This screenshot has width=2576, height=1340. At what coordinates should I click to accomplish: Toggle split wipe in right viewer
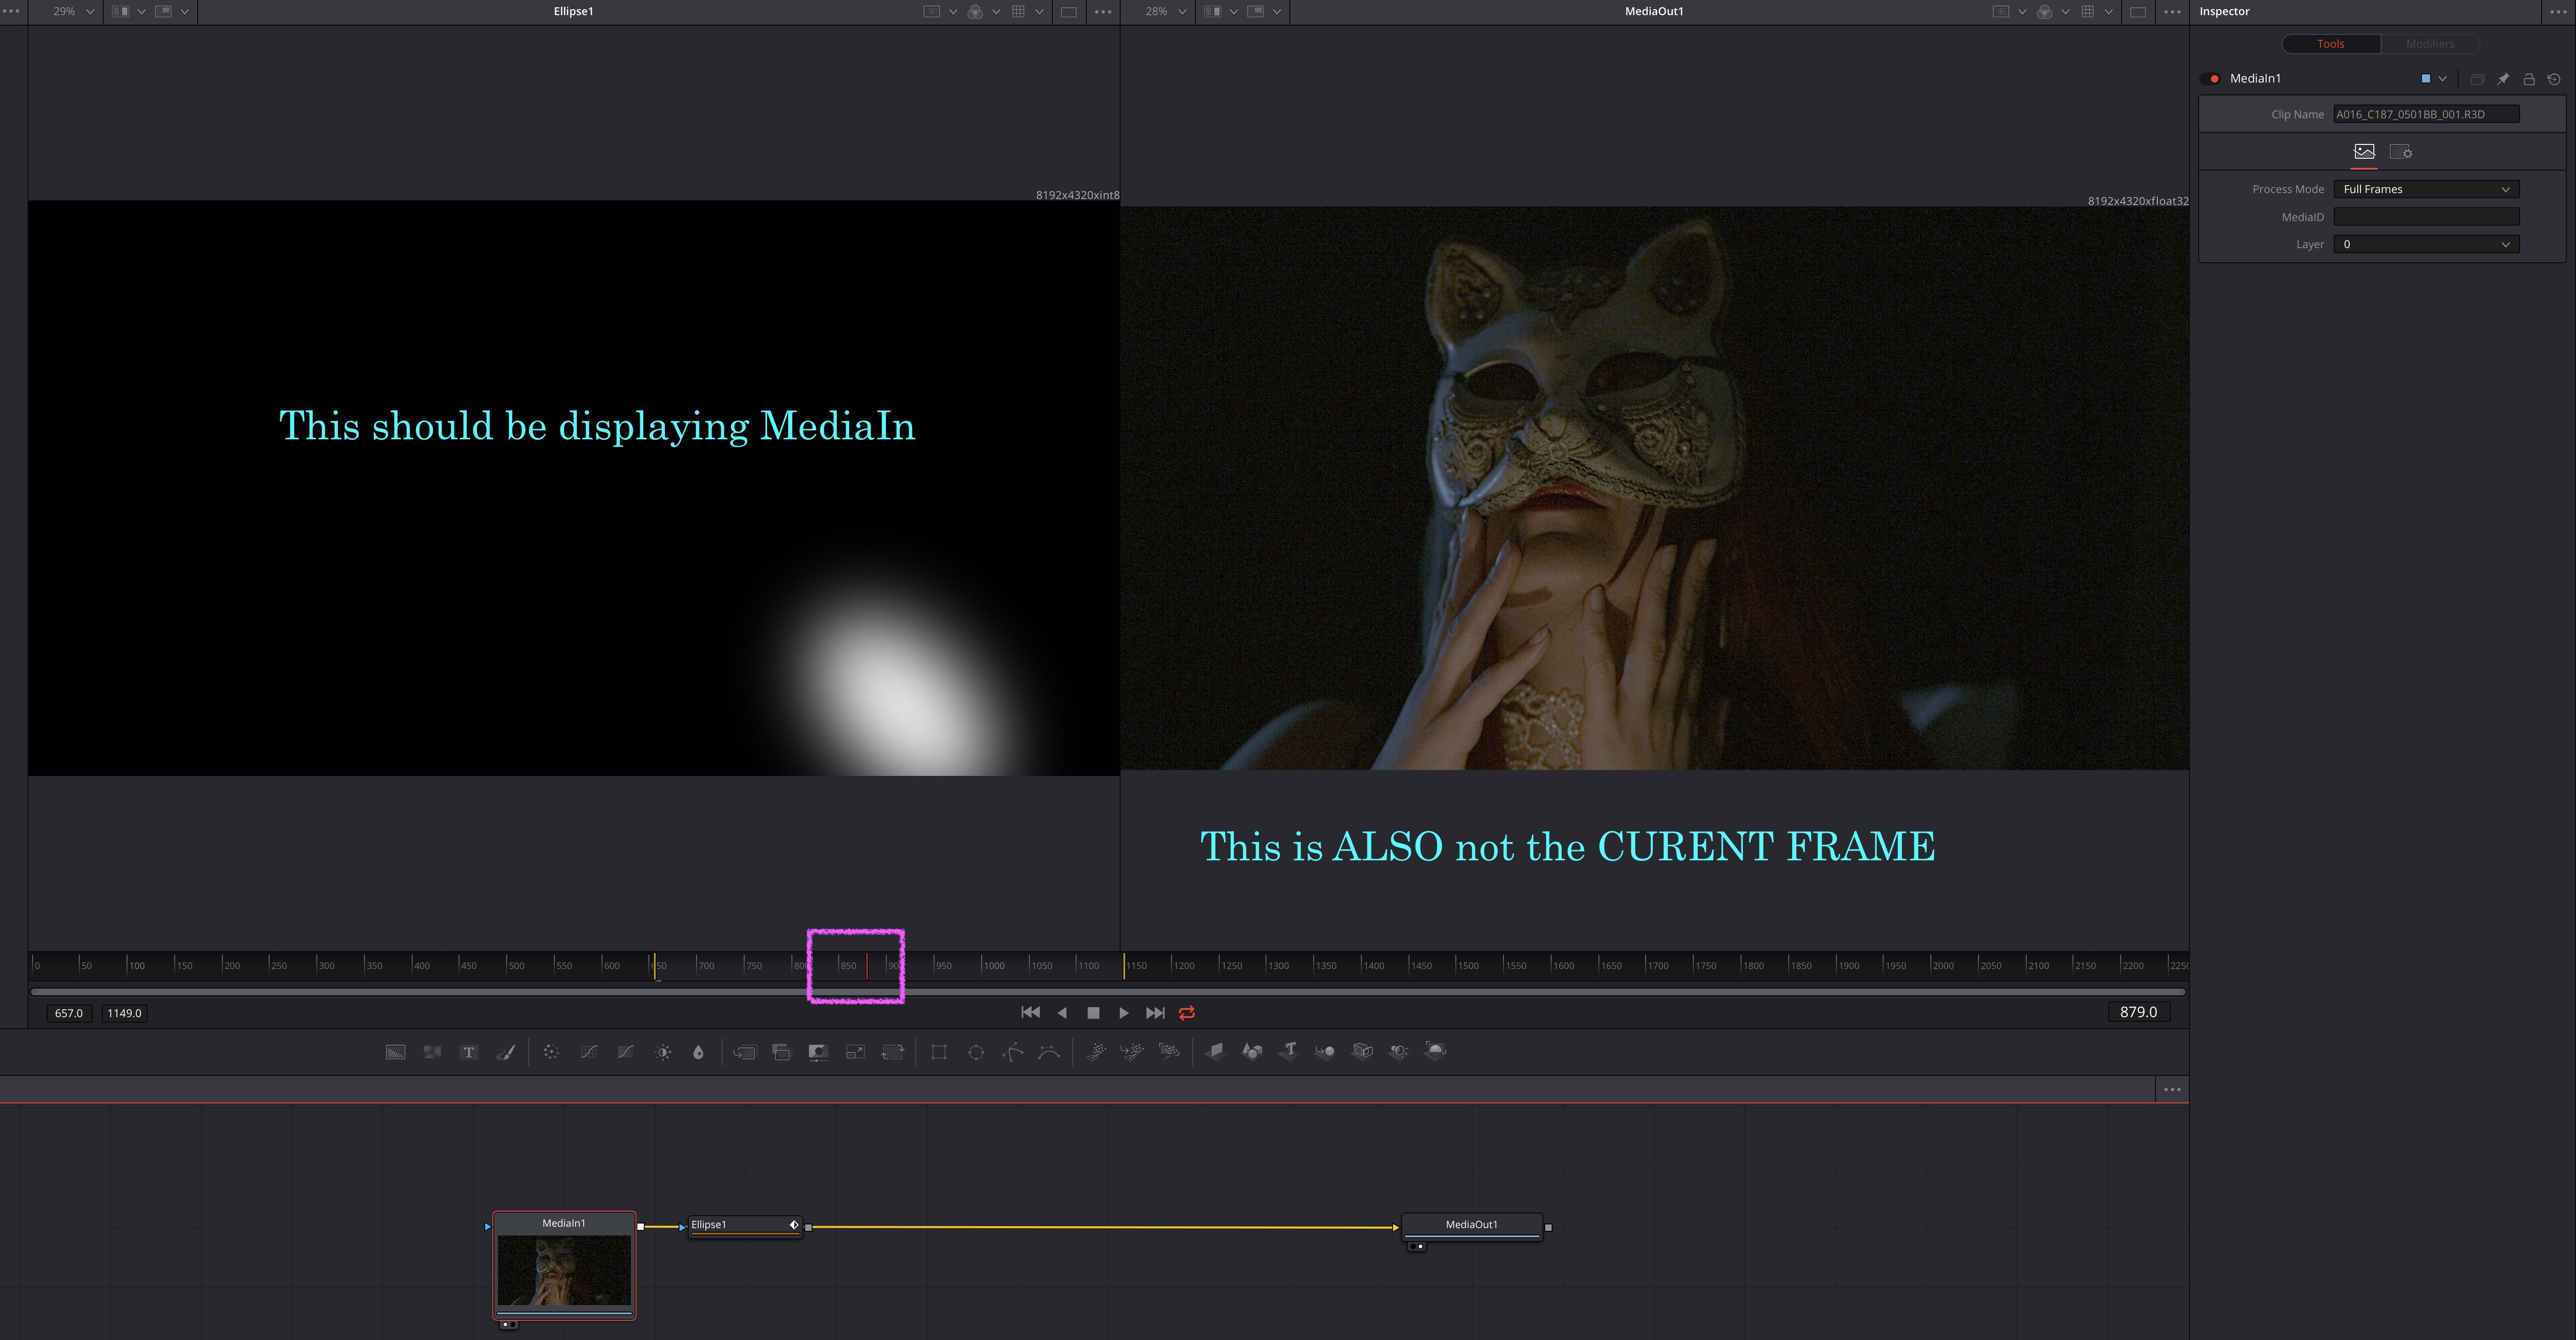(x=1212, y=12)
